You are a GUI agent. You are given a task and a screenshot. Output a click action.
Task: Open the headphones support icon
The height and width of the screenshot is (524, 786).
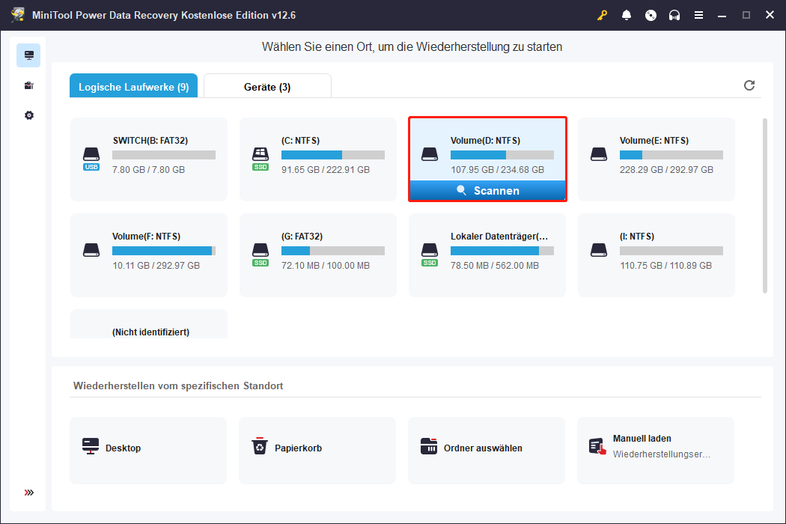[x=674, y=15]
